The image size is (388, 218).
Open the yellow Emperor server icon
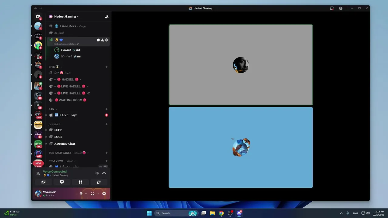coord(38,125)
